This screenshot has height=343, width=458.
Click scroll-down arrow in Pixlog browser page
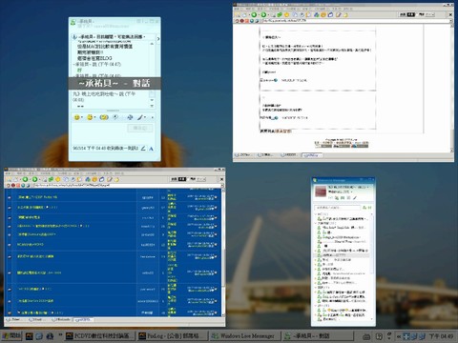point(452,150)
